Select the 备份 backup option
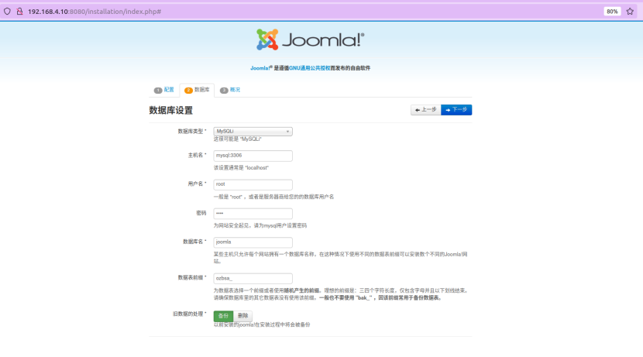This screenshot has width=643, height=357. click(x=223, y=316)
